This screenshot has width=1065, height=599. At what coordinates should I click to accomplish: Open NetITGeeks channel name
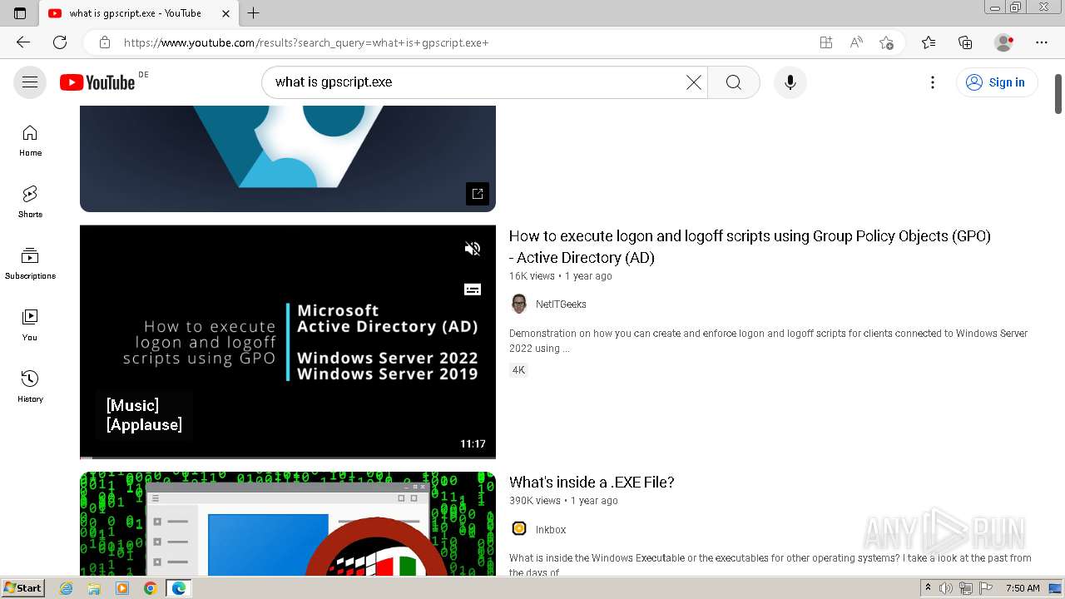coord(561,304)
